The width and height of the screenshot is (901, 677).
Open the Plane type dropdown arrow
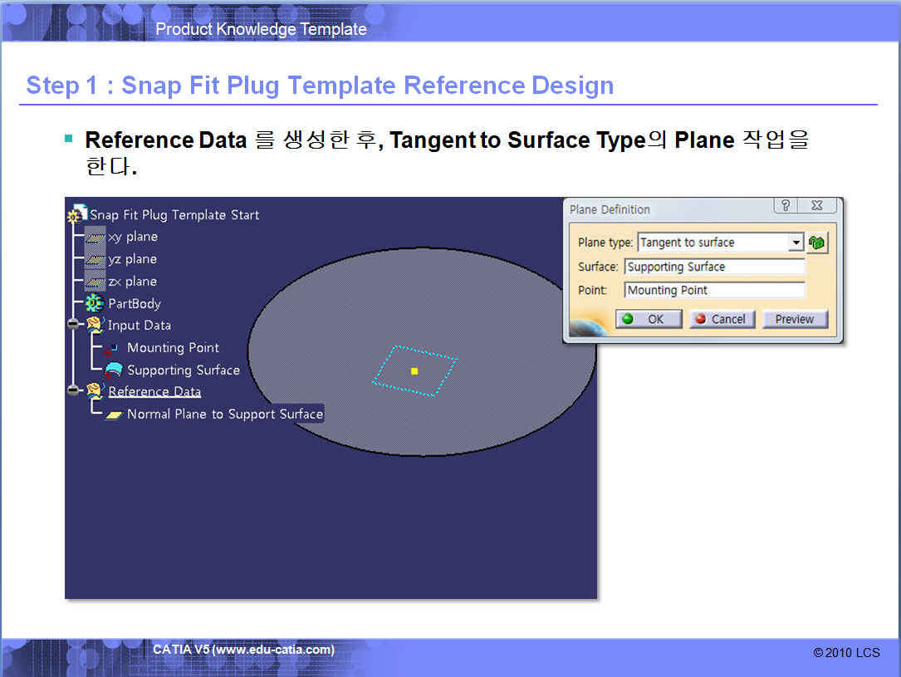[796, 243]
